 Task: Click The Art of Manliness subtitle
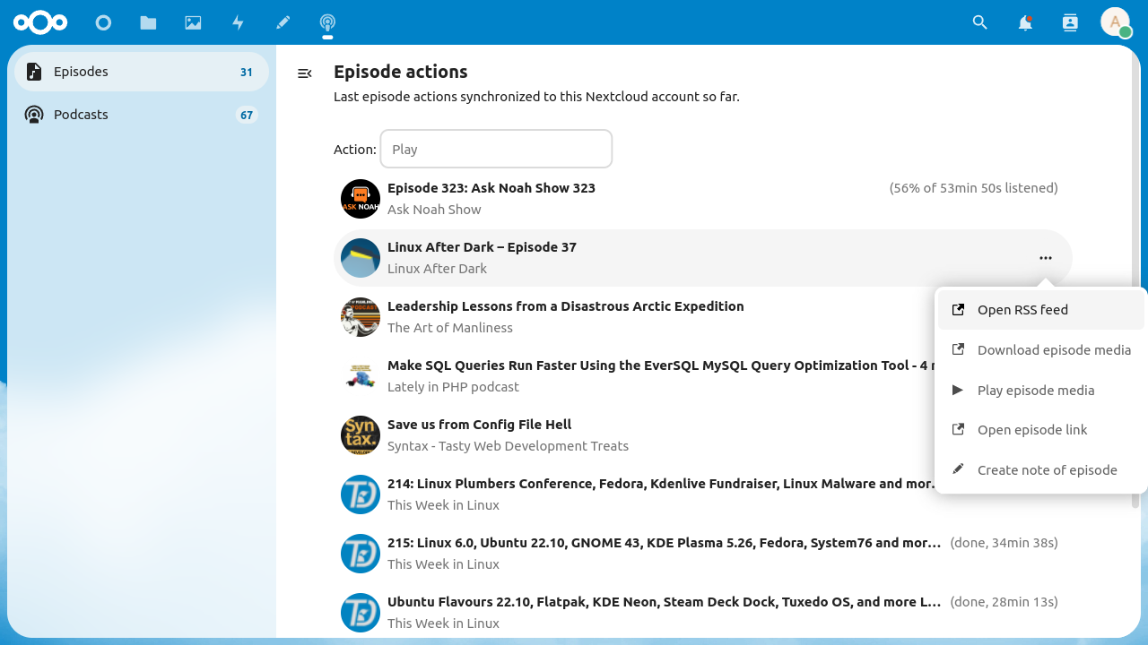tap(450, 328)
